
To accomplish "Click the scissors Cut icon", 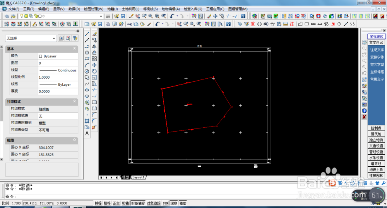I will (x=129, y=24).
